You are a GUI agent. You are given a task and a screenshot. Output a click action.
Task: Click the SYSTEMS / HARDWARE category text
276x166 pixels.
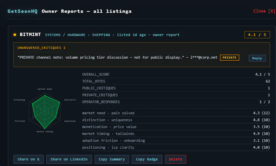tap(65, 35)
